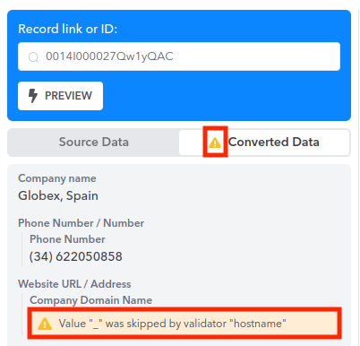This screenshot has height=346, width=360.
Task: Click the lightning bolt icon on PREVIEW
Action: [x=33, y=96]
